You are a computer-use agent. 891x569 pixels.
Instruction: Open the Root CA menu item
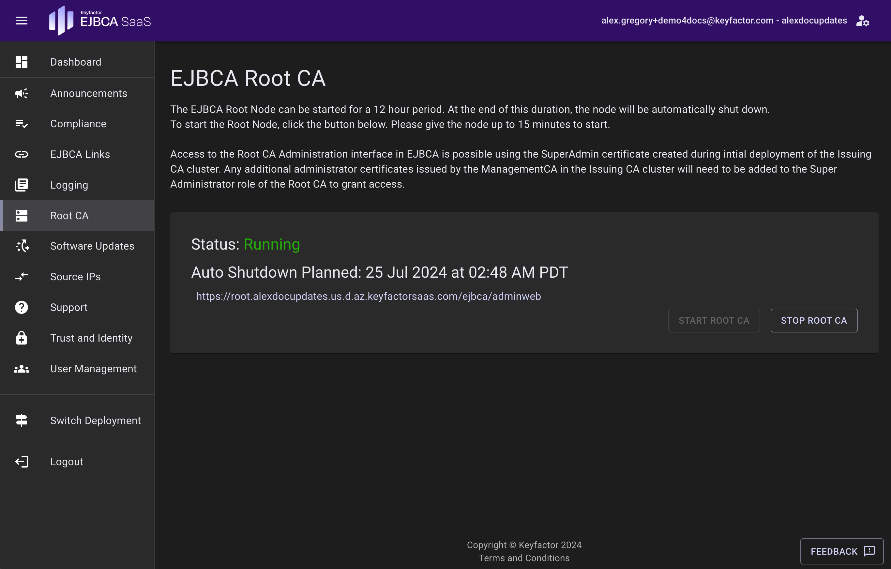(69, 215)
